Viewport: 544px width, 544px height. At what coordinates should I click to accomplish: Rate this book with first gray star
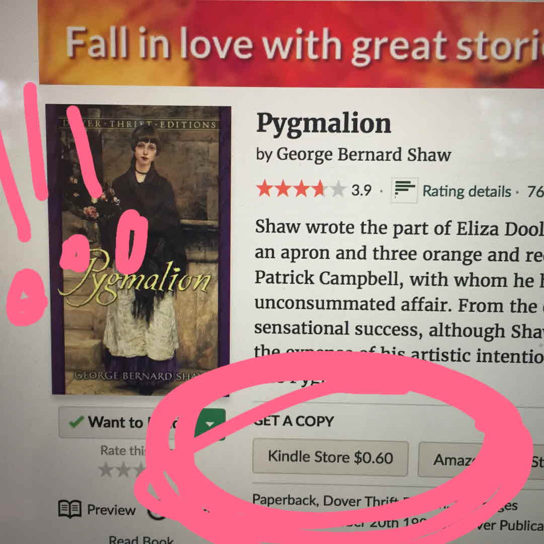point(105,470)
